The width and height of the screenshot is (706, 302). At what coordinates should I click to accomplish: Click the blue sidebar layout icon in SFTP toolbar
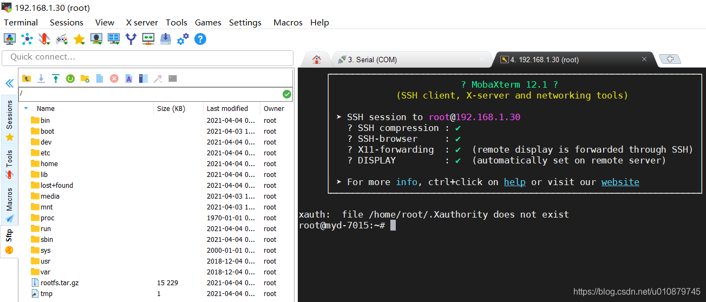click(143, 78)
